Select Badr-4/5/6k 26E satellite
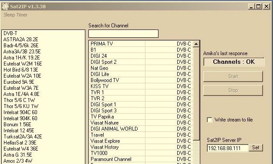 pos(43,45)
